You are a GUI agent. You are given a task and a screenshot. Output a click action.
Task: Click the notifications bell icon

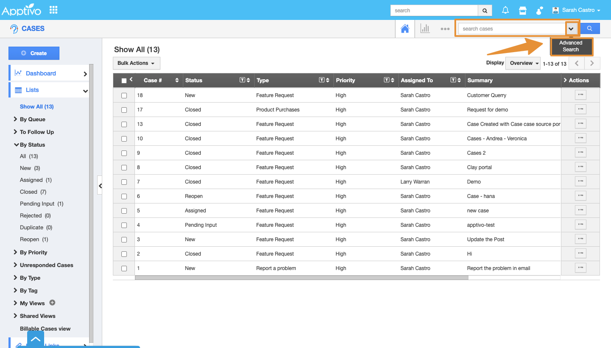505,10
